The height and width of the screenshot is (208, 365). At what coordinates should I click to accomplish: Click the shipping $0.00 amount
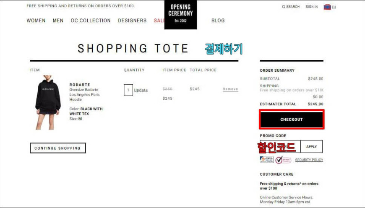[x=318, y=97]
